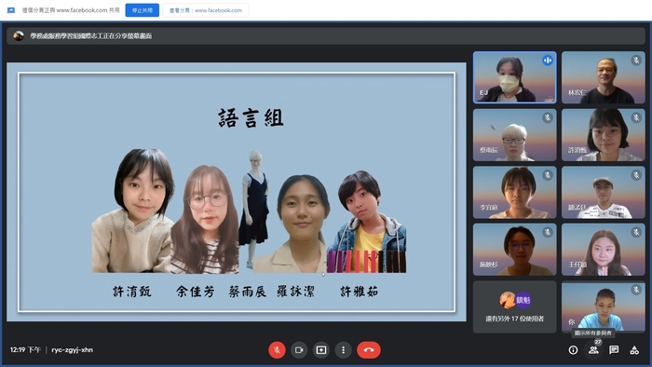652x367 pixels.
Task: Click the muted mic icon on 林宏仁's tile
Action: pyautogui.click(x=636, y=61)
